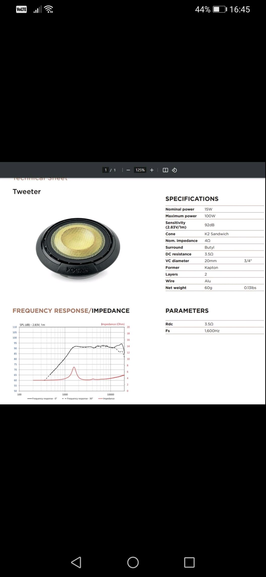Select the 'Impedance (Ohm)' graph axis label
Viewport: 266px width, 577px height.
pos(113,324)
